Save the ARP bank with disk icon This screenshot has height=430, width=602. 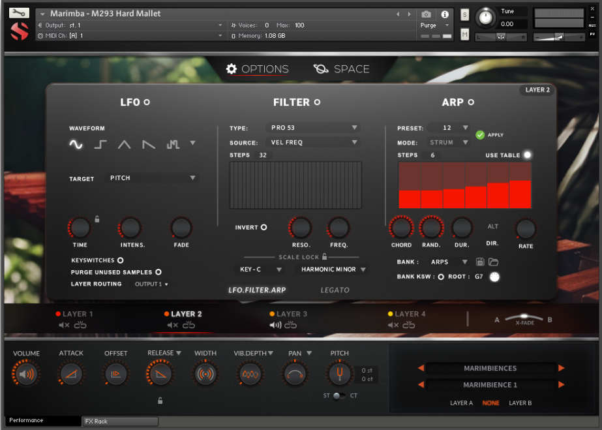click(480, 262)
